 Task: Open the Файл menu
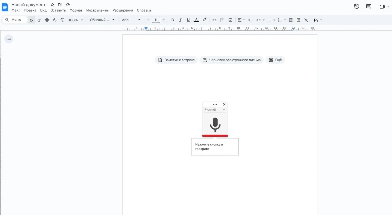(16, 10)
